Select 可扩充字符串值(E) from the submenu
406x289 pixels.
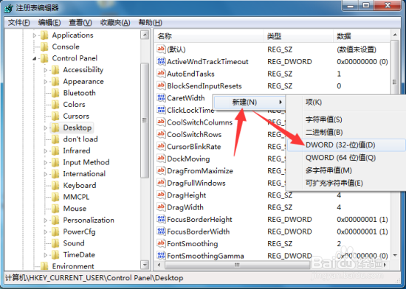[x=346, y=184]
